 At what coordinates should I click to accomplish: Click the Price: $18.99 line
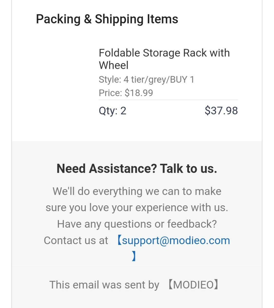point(126,93)
